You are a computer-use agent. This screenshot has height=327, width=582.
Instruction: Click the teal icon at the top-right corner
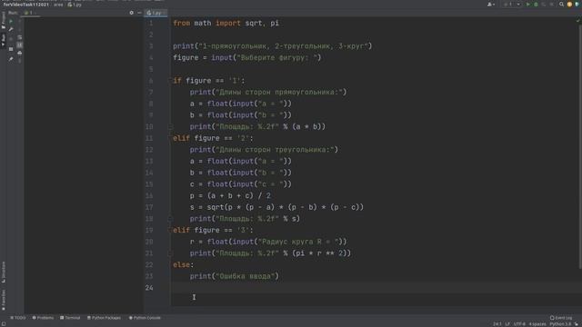tap(577, 5)
